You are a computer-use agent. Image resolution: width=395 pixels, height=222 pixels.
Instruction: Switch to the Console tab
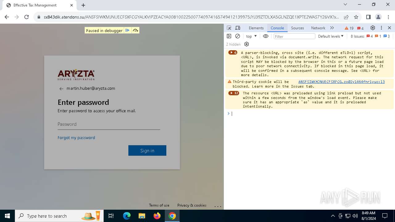click(x=277, y=28)
